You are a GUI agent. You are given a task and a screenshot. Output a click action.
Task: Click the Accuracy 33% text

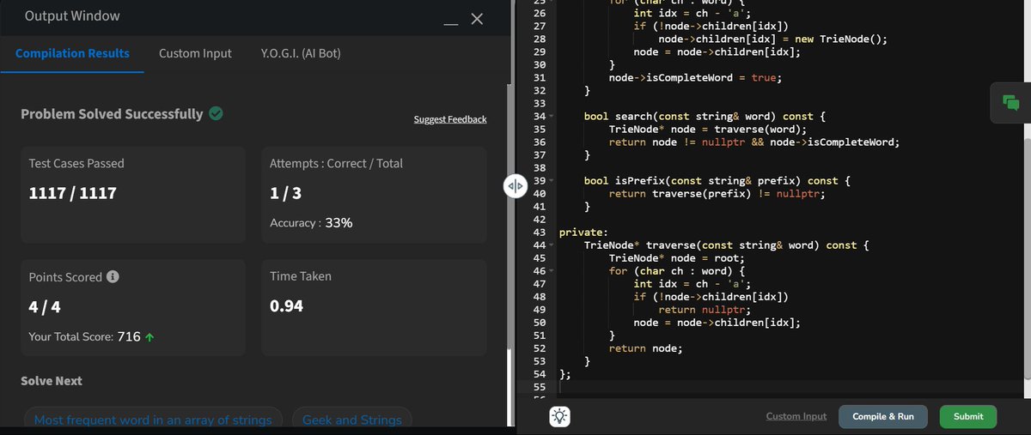pos(311,222)
